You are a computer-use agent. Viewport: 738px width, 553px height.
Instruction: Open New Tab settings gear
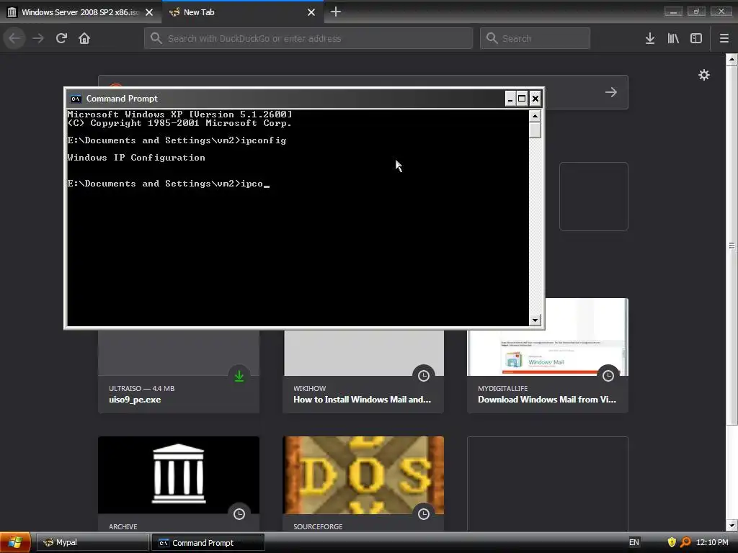pyautogui.click(x=703, y=75)
